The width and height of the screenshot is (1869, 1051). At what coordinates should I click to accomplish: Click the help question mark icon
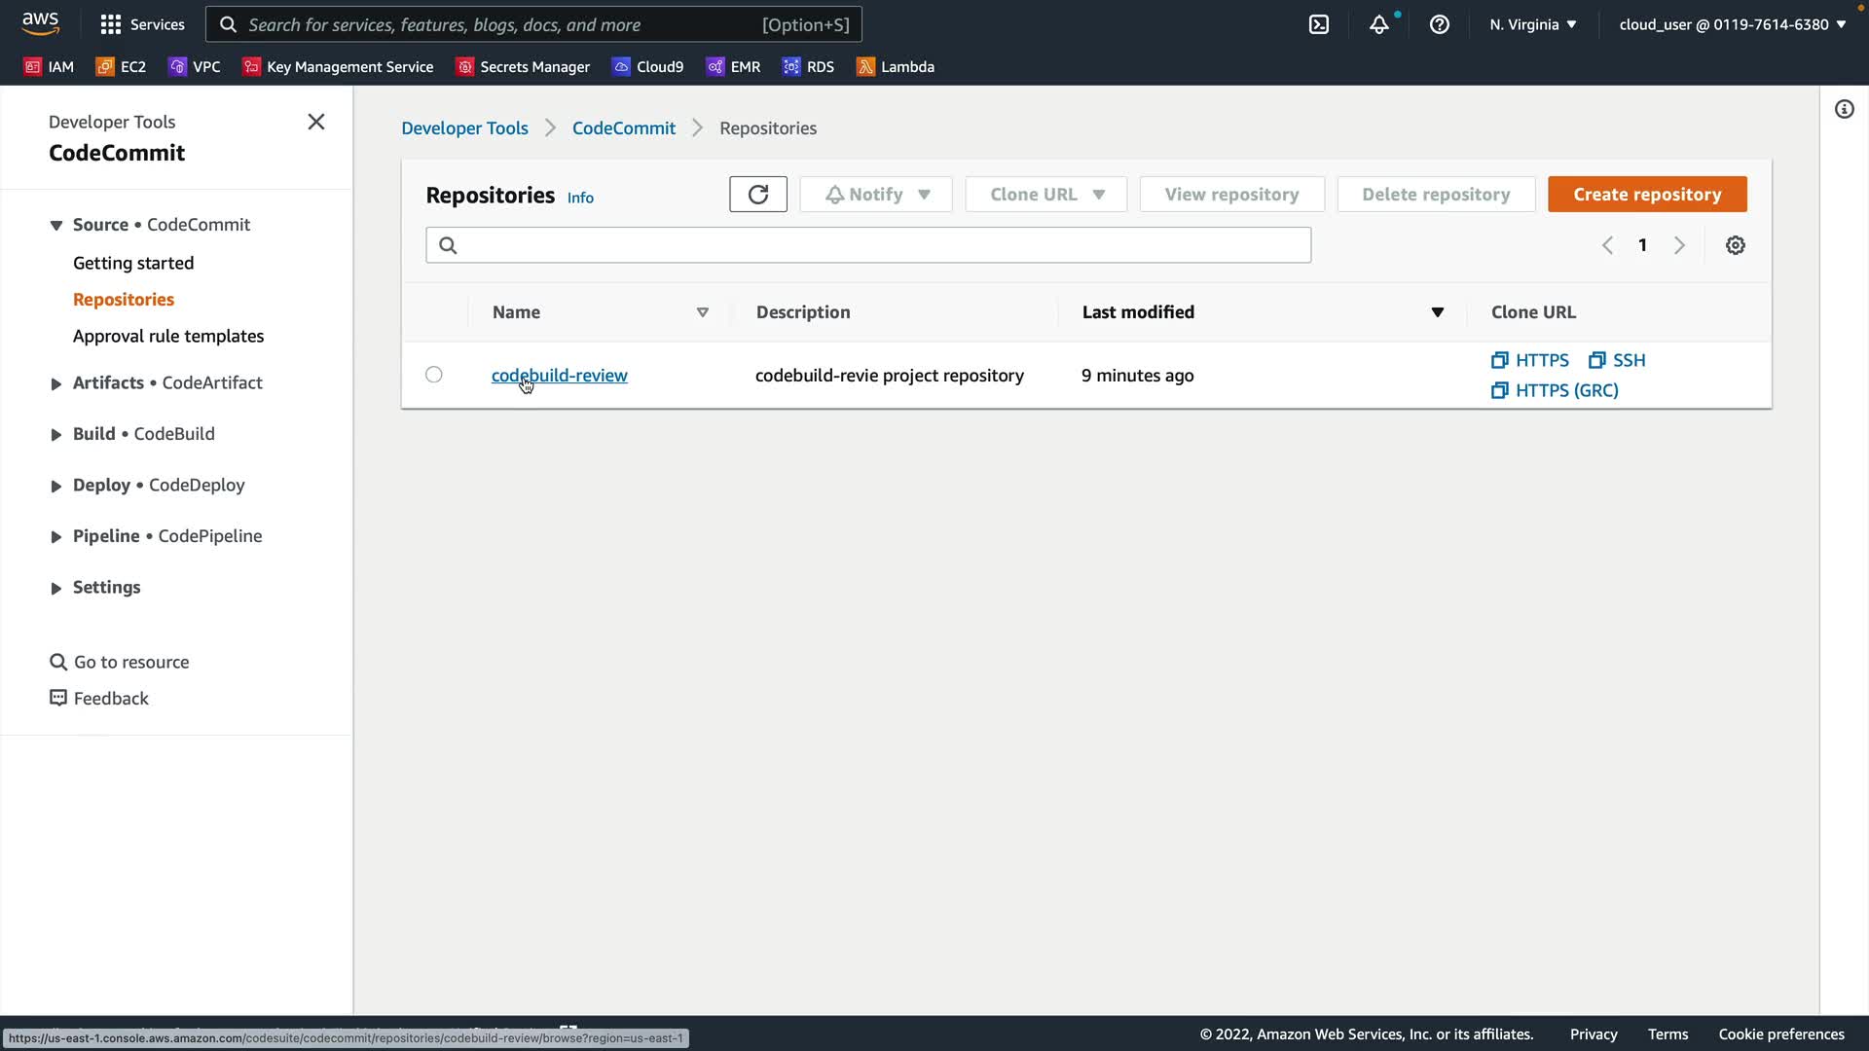pos(1439,24)
